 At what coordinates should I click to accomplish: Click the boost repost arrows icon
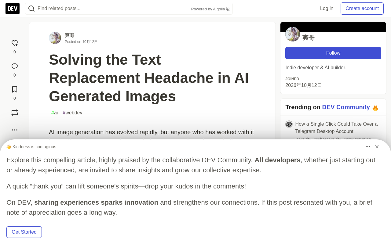click(15, 113)
